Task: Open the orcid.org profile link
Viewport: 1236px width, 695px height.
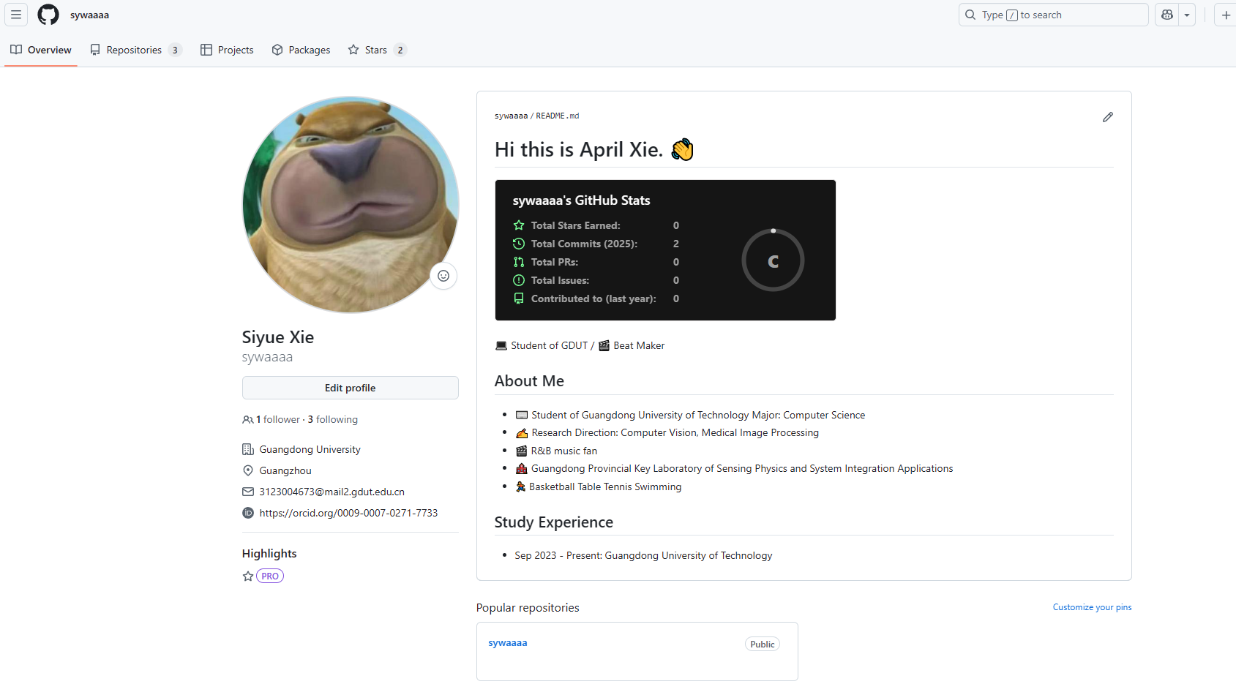Action: coord(348,513)
